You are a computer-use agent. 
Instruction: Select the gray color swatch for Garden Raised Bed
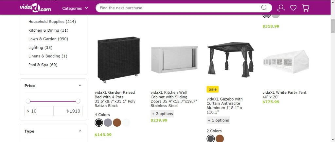tap(108, 123)
